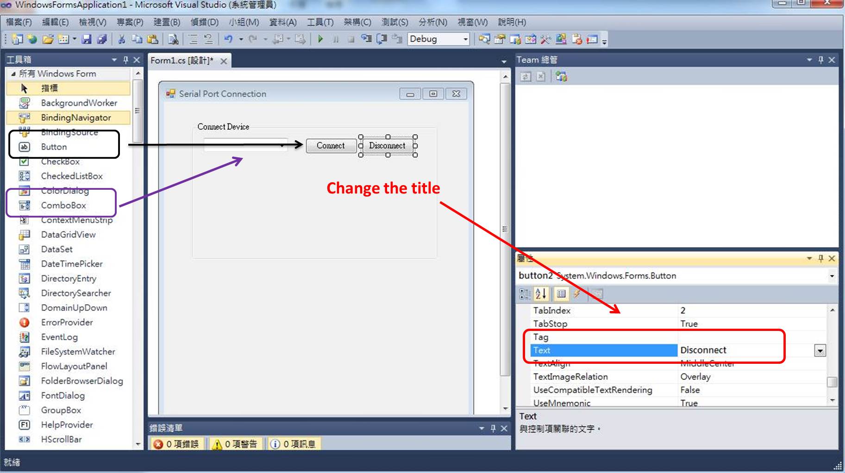This screenshot has height=473, width=845.
Task: Select the TextImageRelation property row
Action: [x=678, y=377]
